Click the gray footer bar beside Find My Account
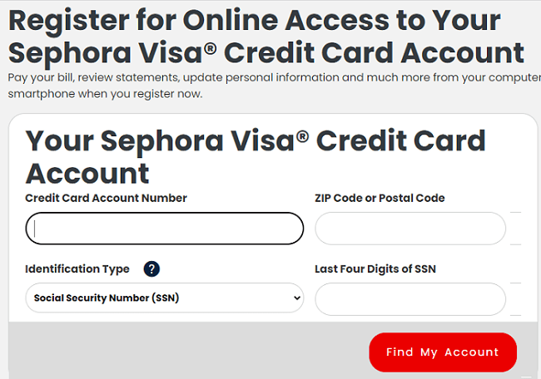The height and width of the screenshot is (379, 541). 188,351
